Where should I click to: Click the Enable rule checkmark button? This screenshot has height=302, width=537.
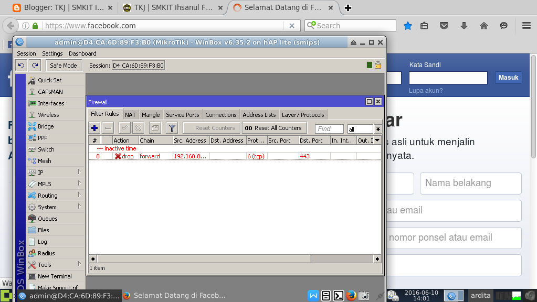coord(124,128)
